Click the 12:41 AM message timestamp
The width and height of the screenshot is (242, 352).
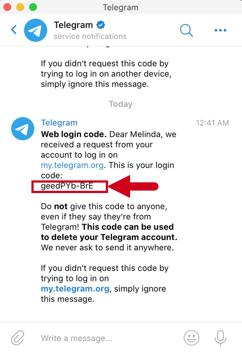pos(212,123)
